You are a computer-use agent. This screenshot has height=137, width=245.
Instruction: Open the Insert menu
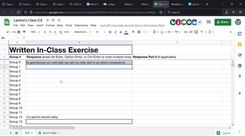[39, 25]
